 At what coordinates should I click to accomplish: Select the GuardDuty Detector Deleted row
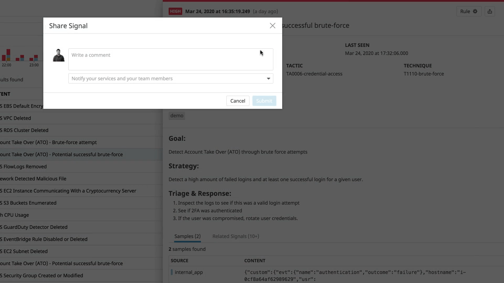(81, 227)
